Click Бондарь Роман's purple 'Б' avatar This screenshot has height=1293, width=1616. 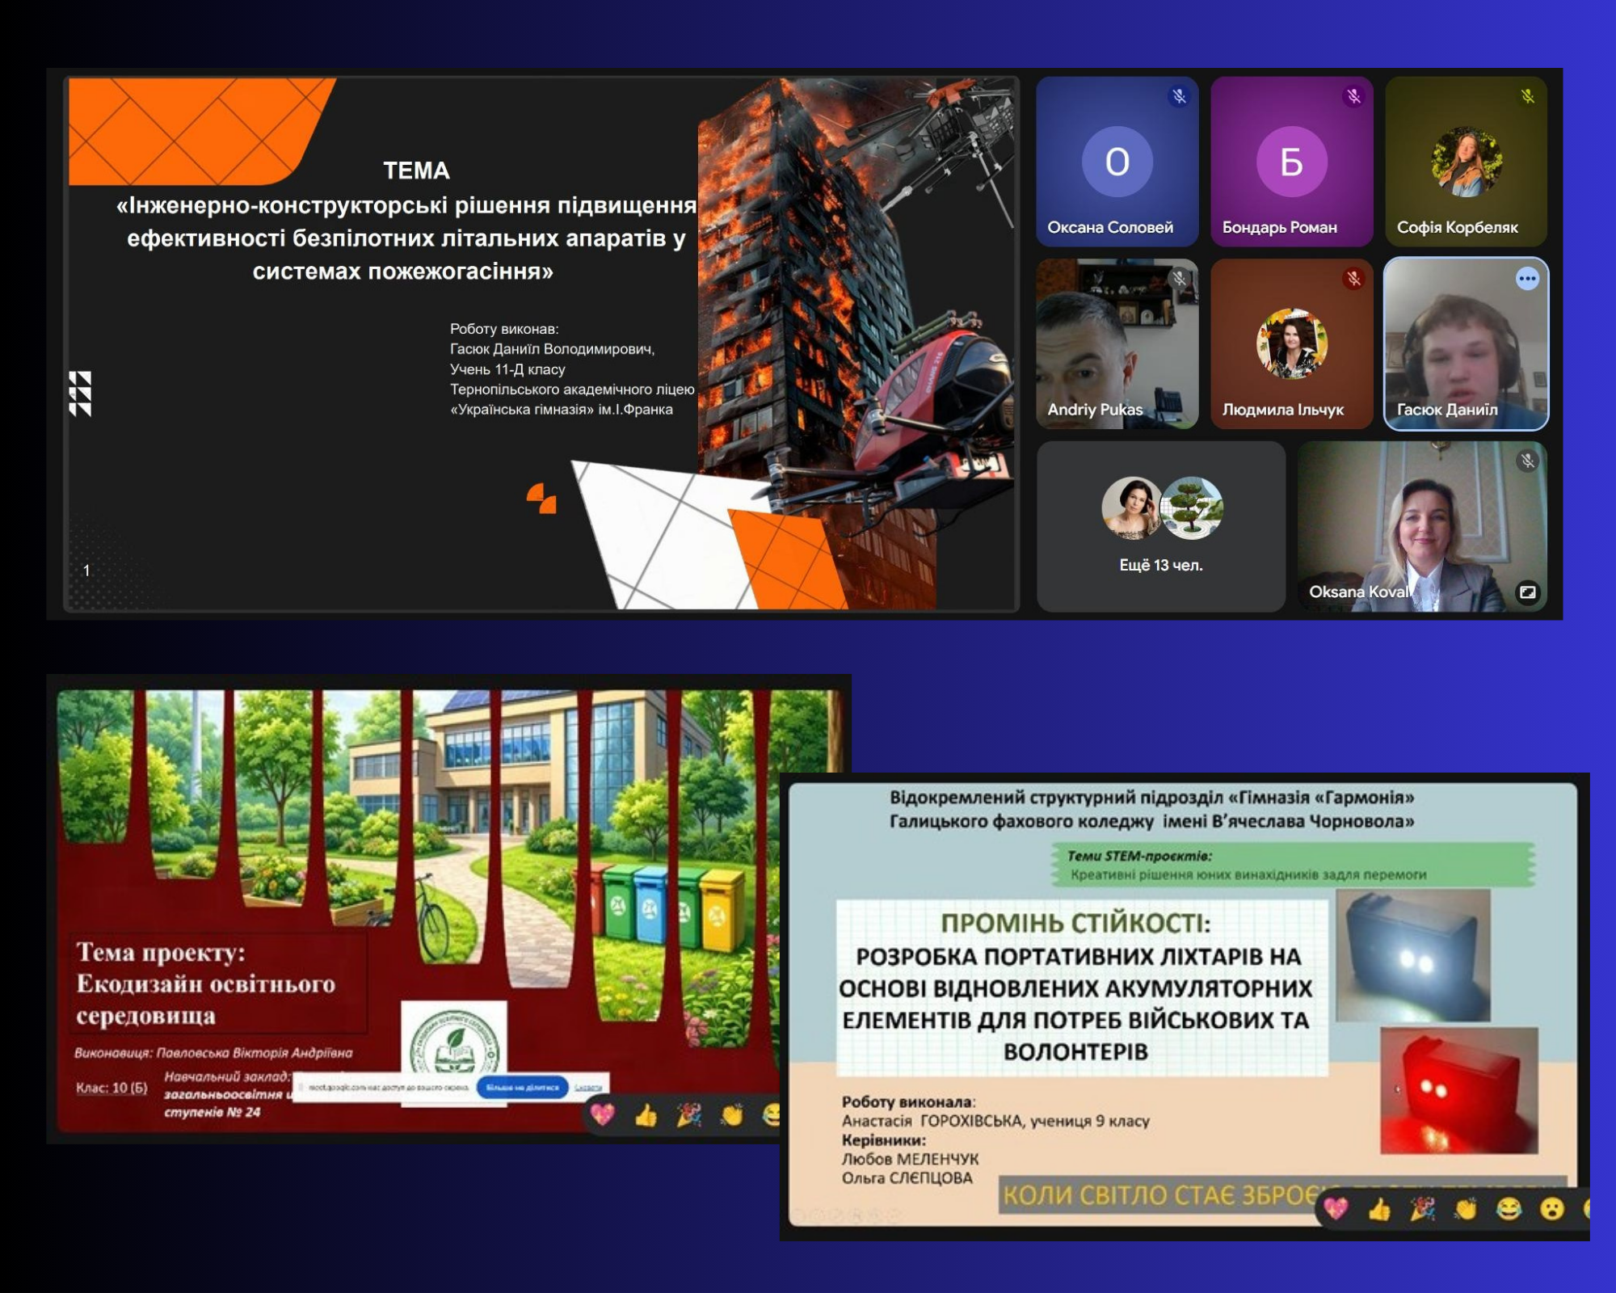[1291, 162]
